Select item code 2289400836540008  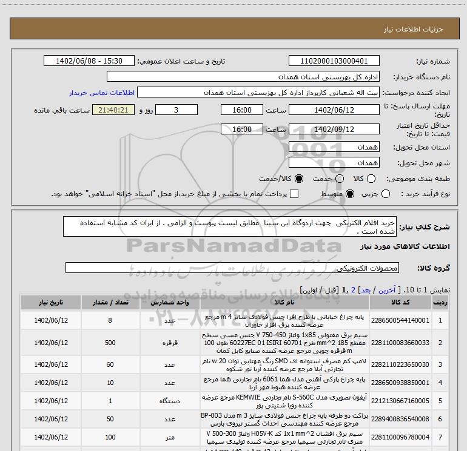click(x=400, y=418)
